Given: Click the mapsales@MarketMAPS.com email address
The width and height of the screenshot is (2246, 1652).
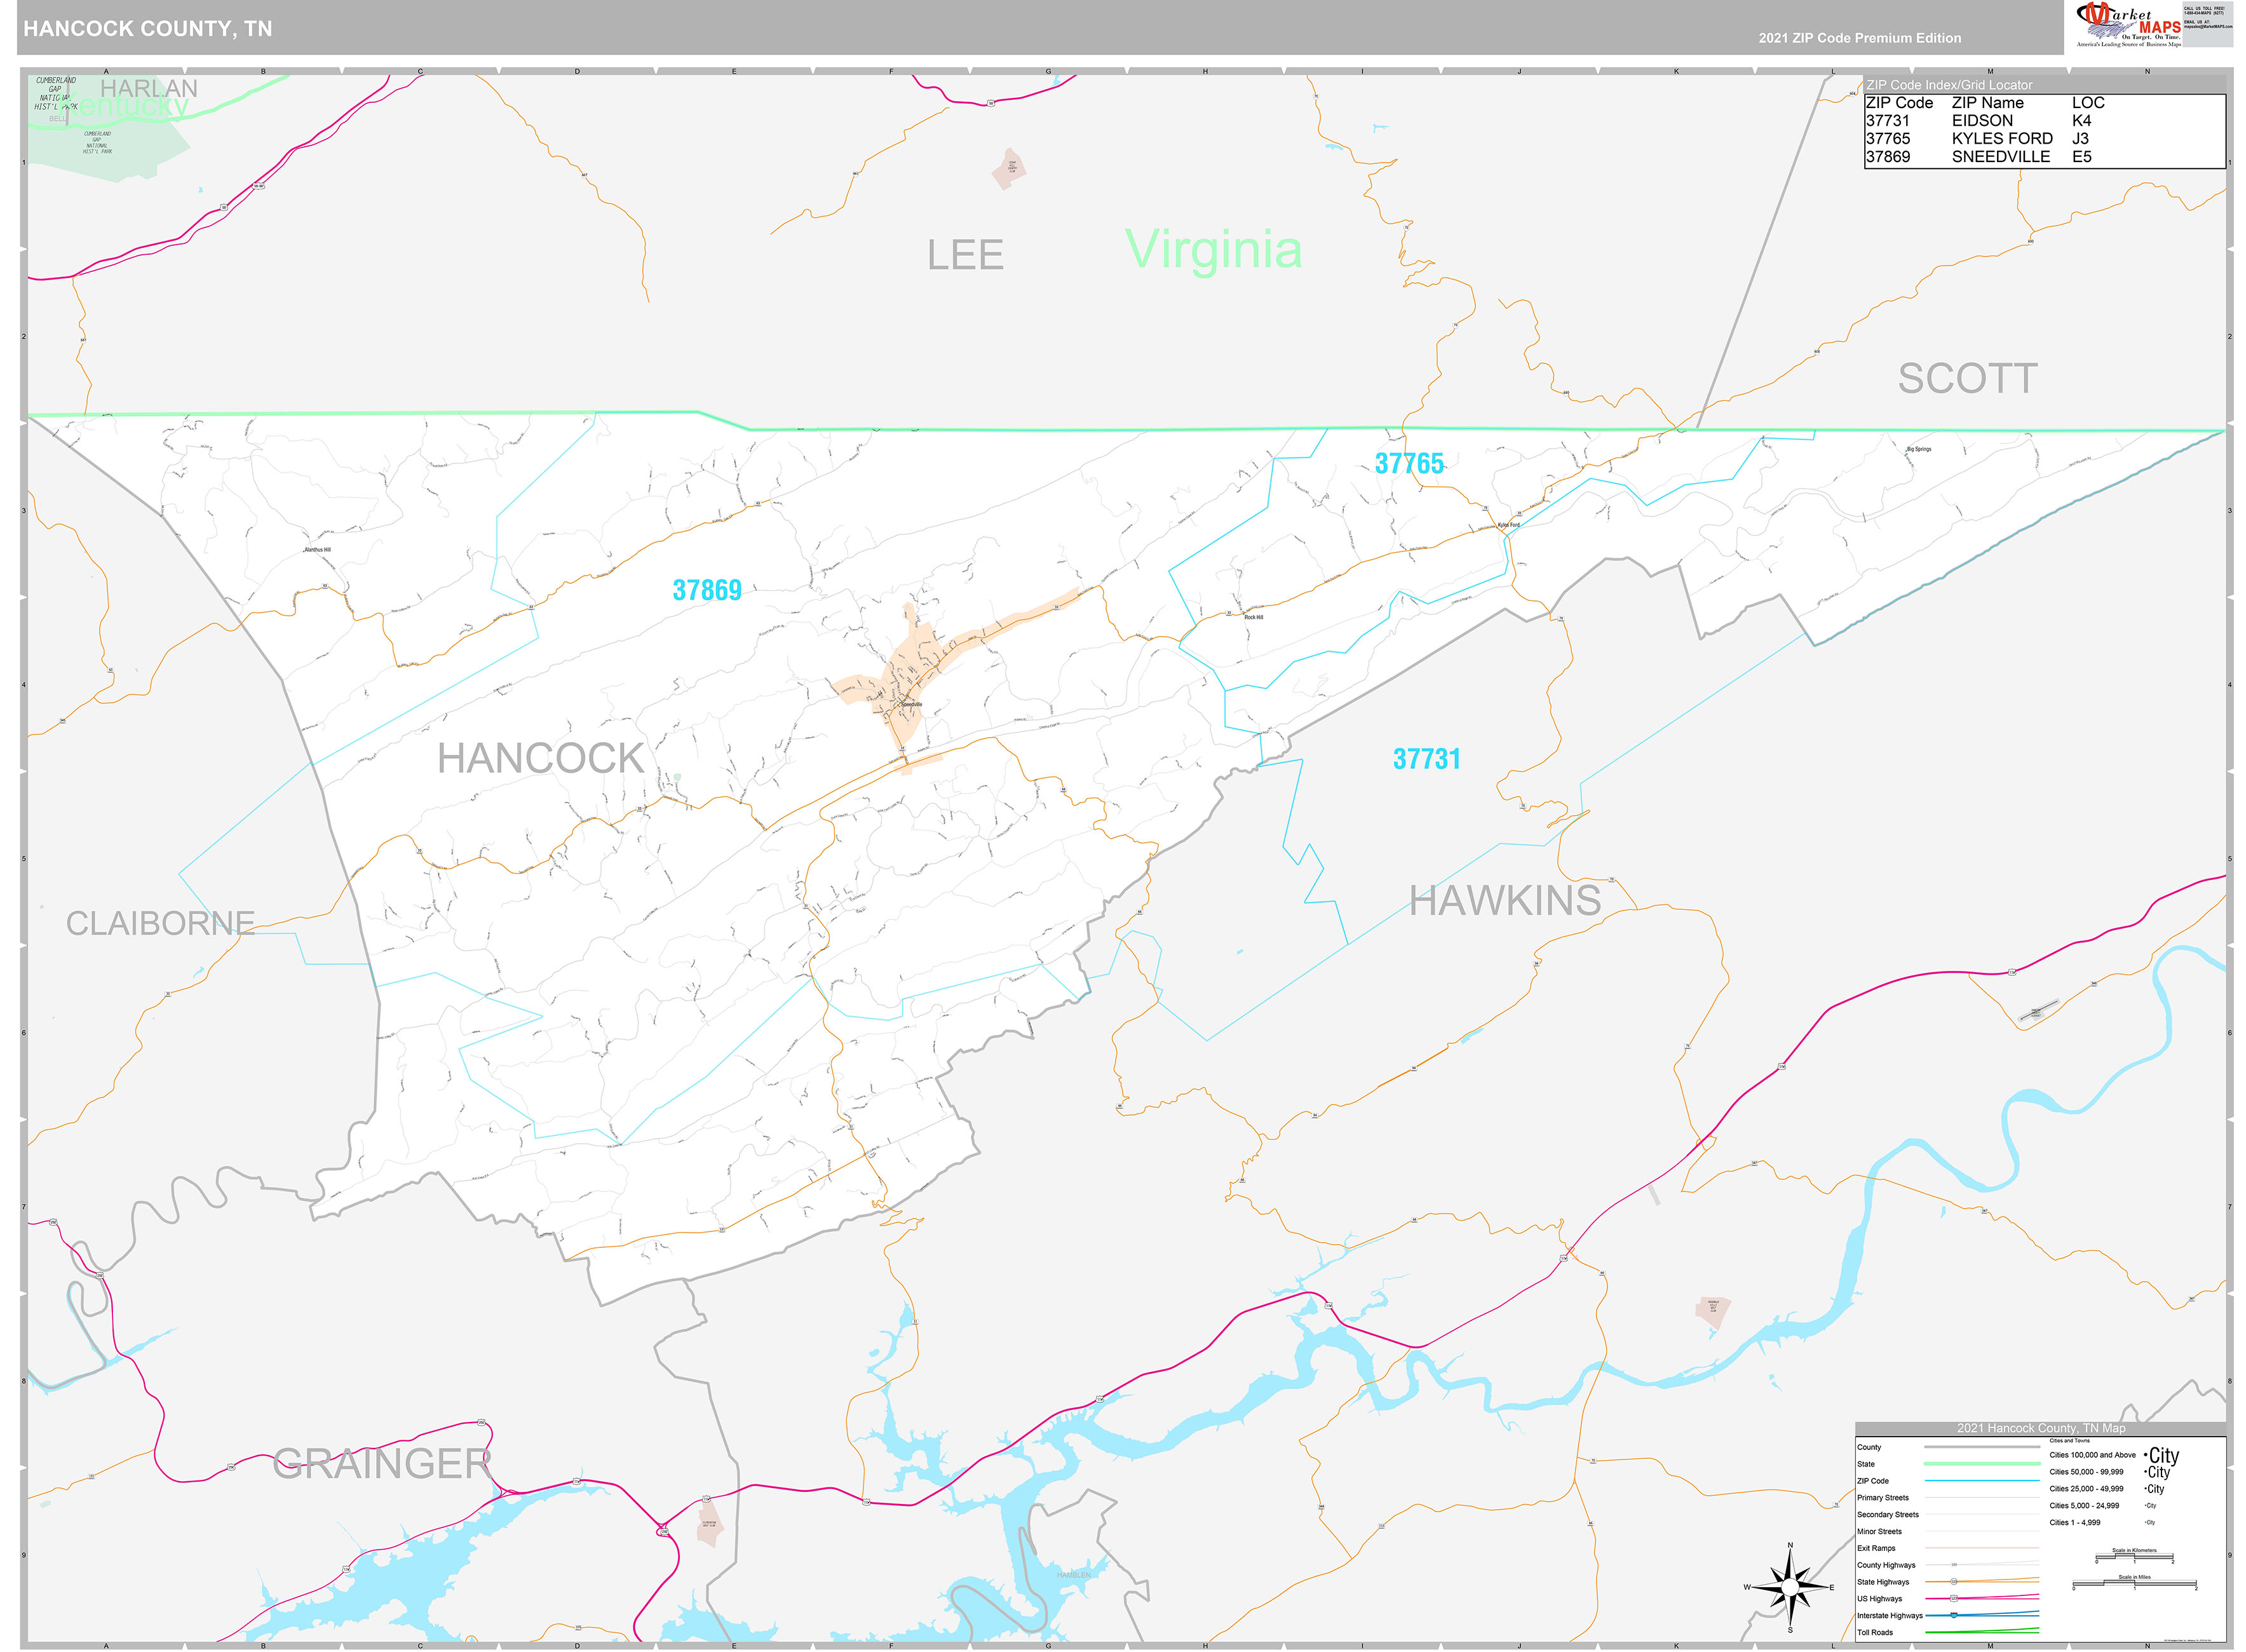Looking at the screenshot, I should coord(2207,27).
